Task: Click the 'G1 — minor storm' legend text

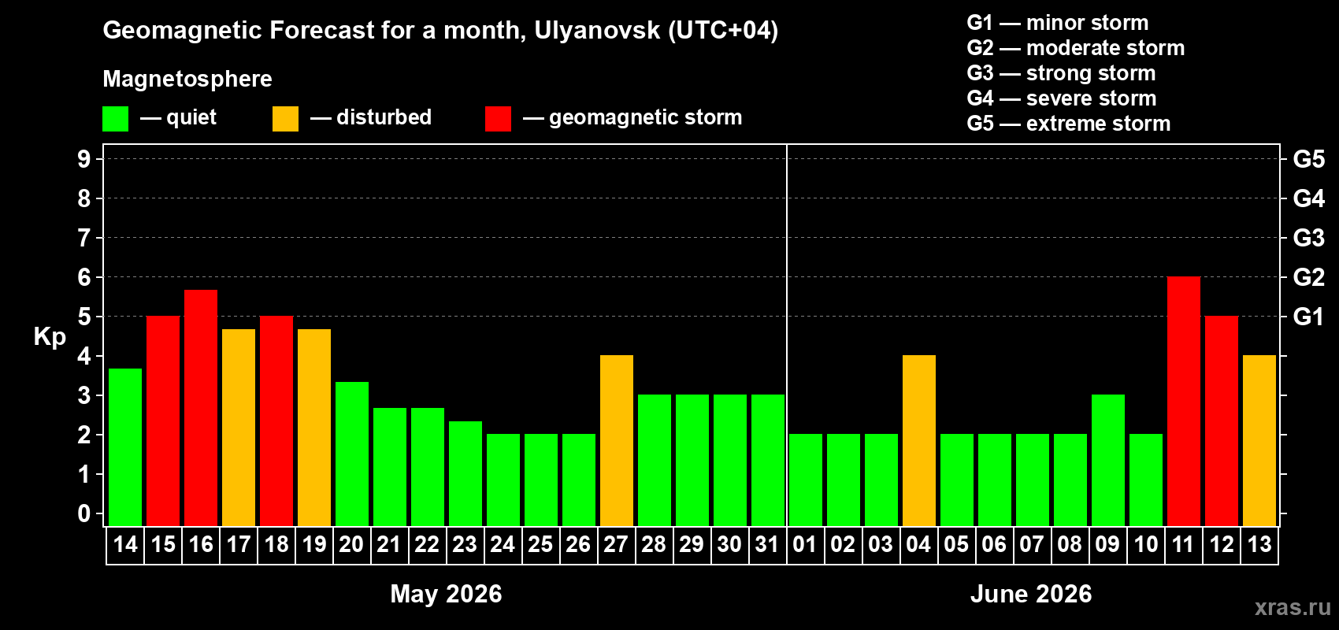Action: coord(1058,23)
